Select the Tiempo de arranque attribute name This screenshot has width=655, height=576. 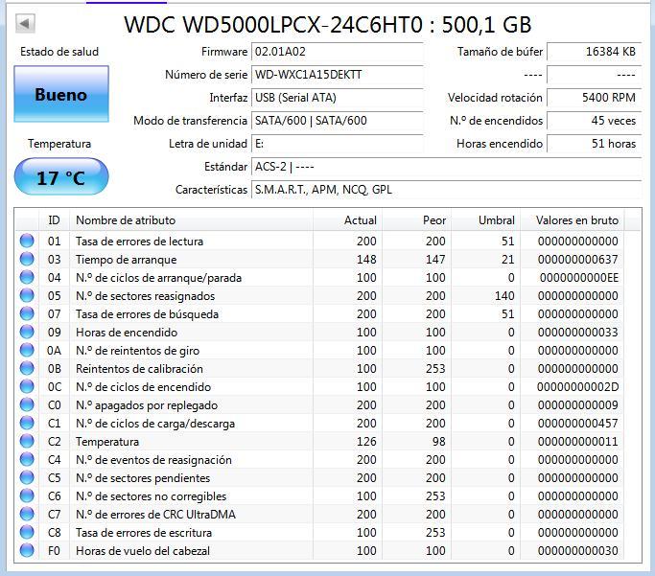click(127, 260)
